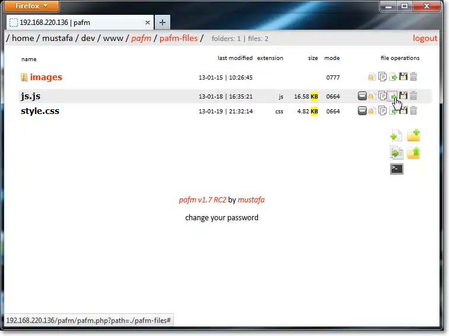The width and height of the screenshot is (449, 336).
Task: Click the 13-01-18 | 16:35:21 date
Action: 225,96
